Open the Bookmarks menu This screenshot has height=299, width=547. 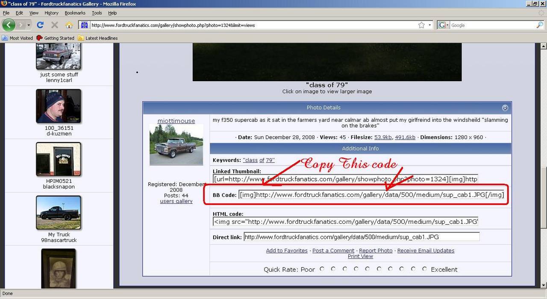75,13
